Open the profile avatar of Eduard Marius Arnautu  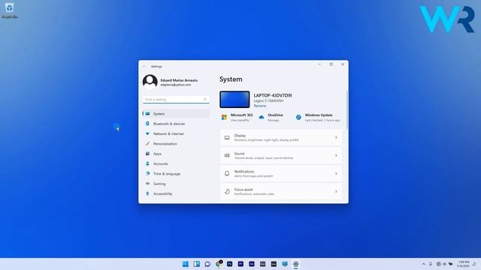(x=150, y=82)
